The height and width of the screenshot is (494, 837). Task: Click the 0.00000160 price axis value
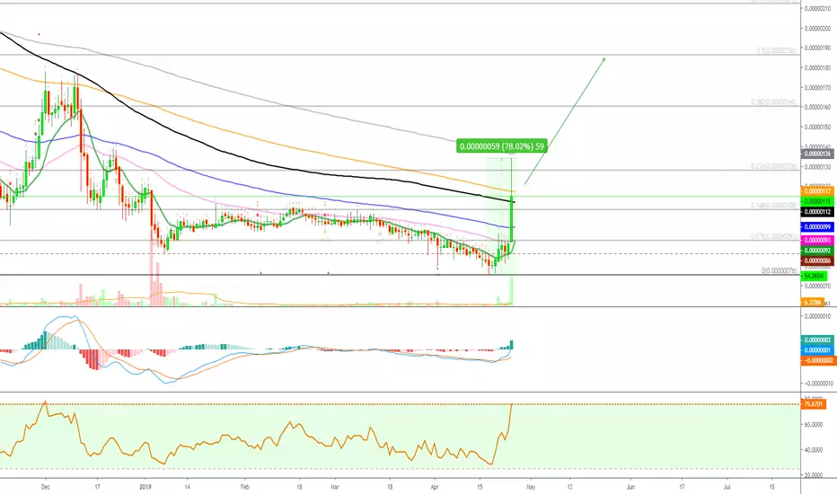coord(818,108)
